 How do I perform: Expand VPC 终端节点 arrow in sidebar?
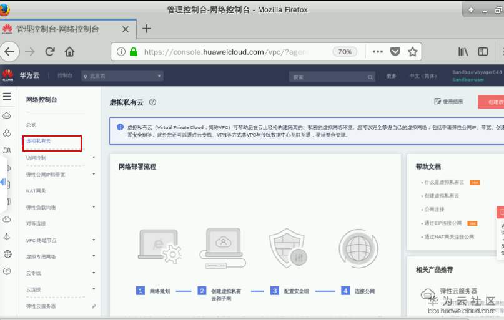(94, 240)
